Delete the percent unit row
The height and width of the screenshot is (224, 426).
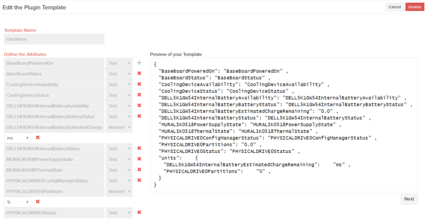38,202
